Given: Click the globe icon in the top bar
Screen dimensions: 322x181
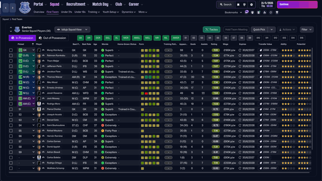Looking at the screenshot, I should coord(244,4).
